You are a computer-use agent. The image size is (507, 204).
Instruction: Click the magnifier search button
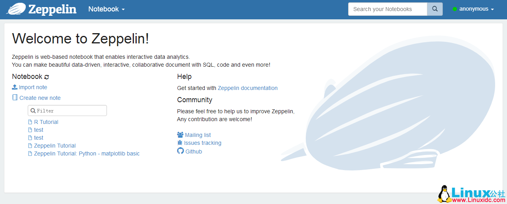tap(435, 9)
